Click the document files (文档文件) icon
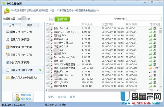The width and height of the screenshot is (164, 107). [8, 55]
